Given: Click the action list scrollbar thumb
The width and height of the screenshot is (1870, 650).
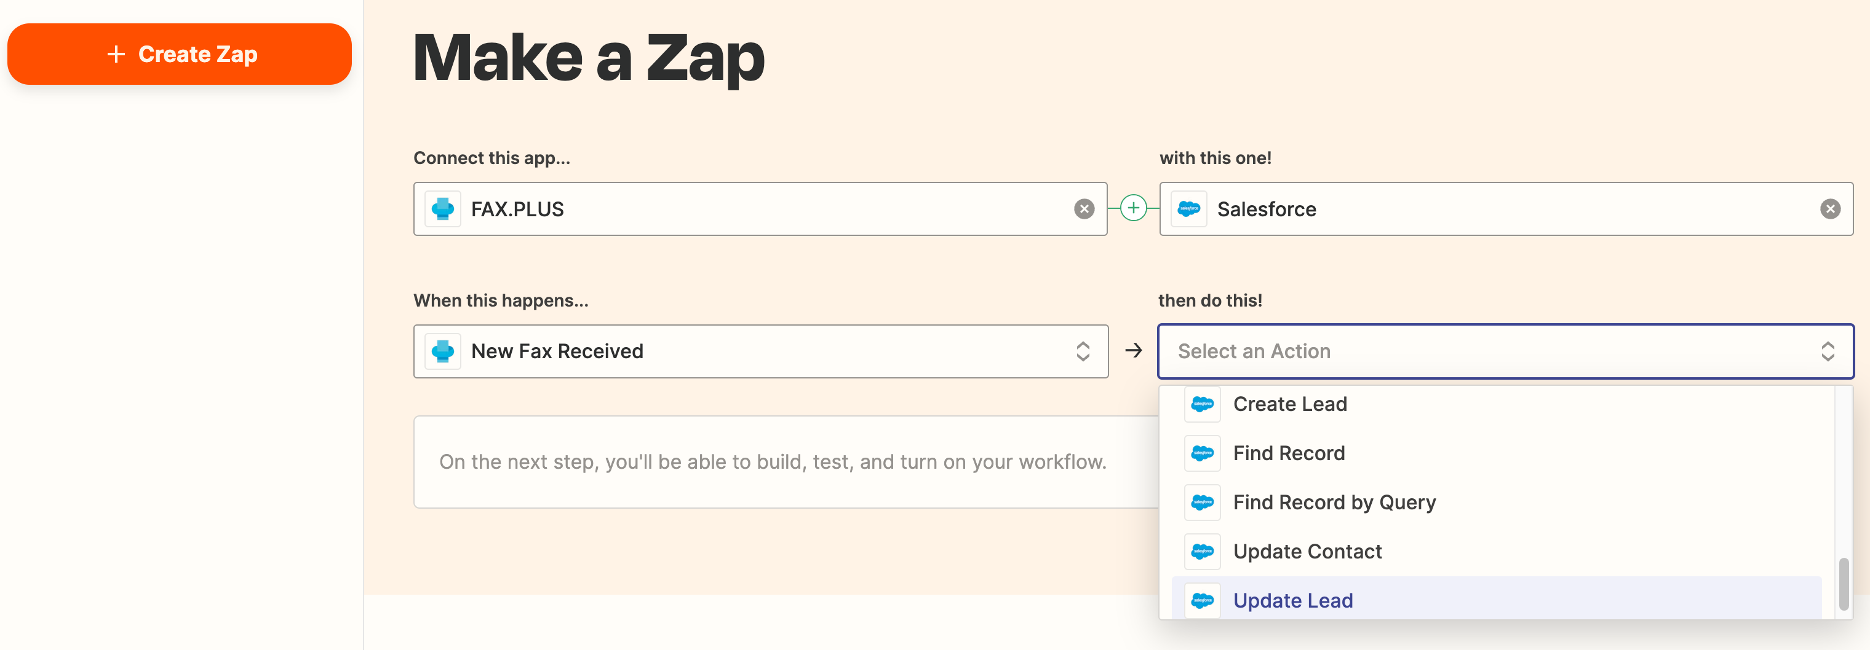Looking at the screenshot, I should 1843,584.
